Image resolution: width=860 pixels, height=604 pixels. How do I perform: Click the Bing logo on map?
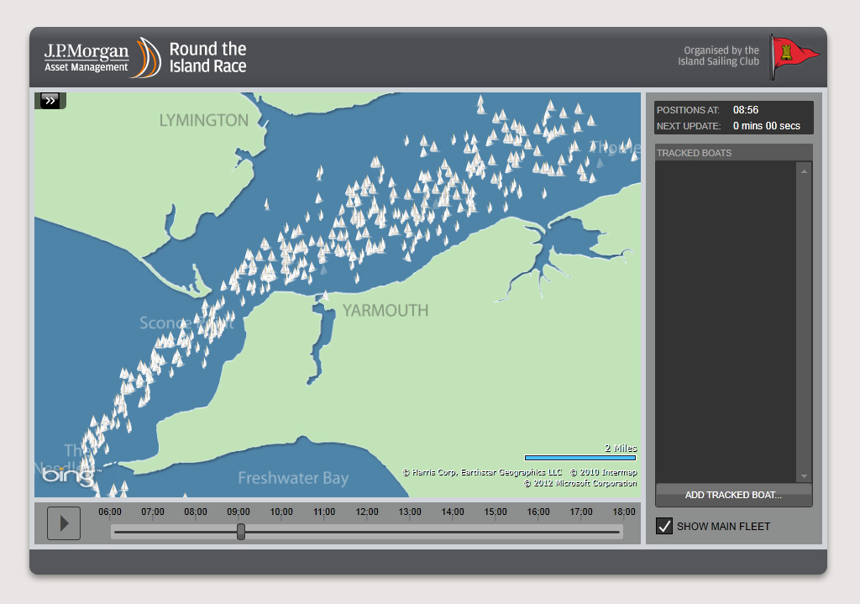(x=62, y=476)
